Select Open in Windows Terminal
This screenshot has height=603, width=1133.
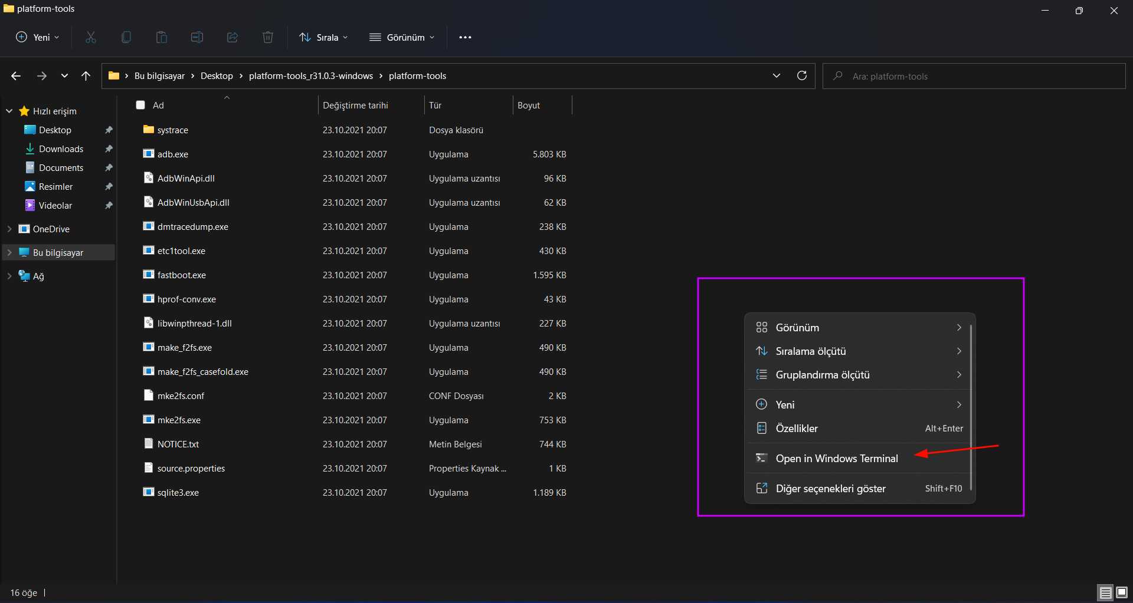[x=836, y=458]
